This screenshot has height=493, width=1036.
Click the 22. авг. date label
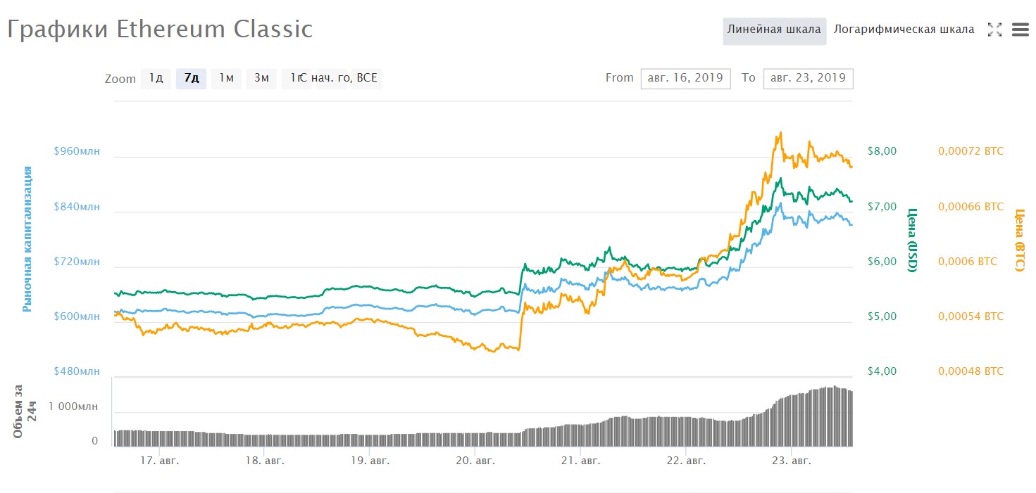685,461
